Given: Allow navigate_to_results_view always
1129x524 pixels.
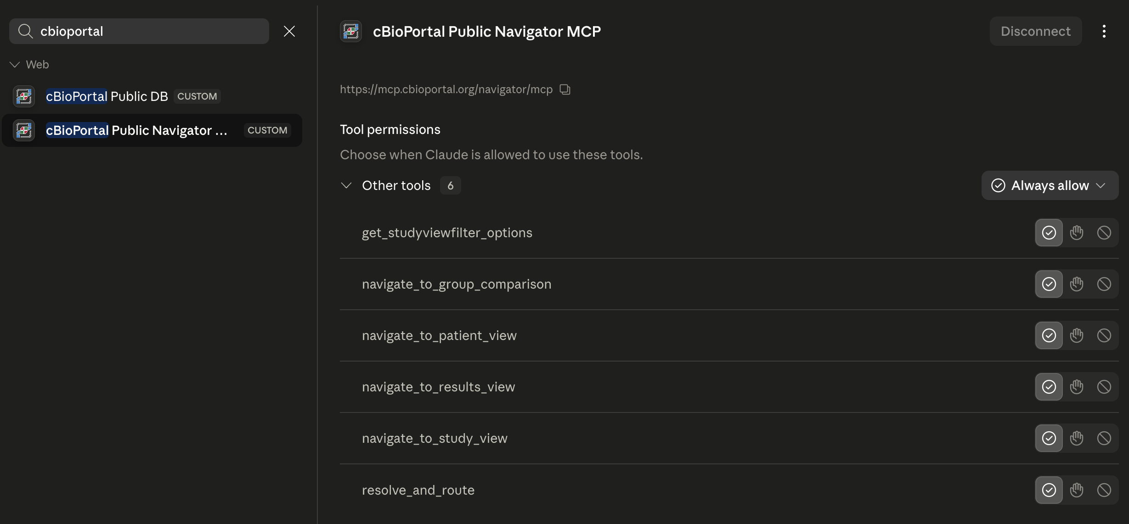Looking at the screenshot, I should coord(1049,387).
